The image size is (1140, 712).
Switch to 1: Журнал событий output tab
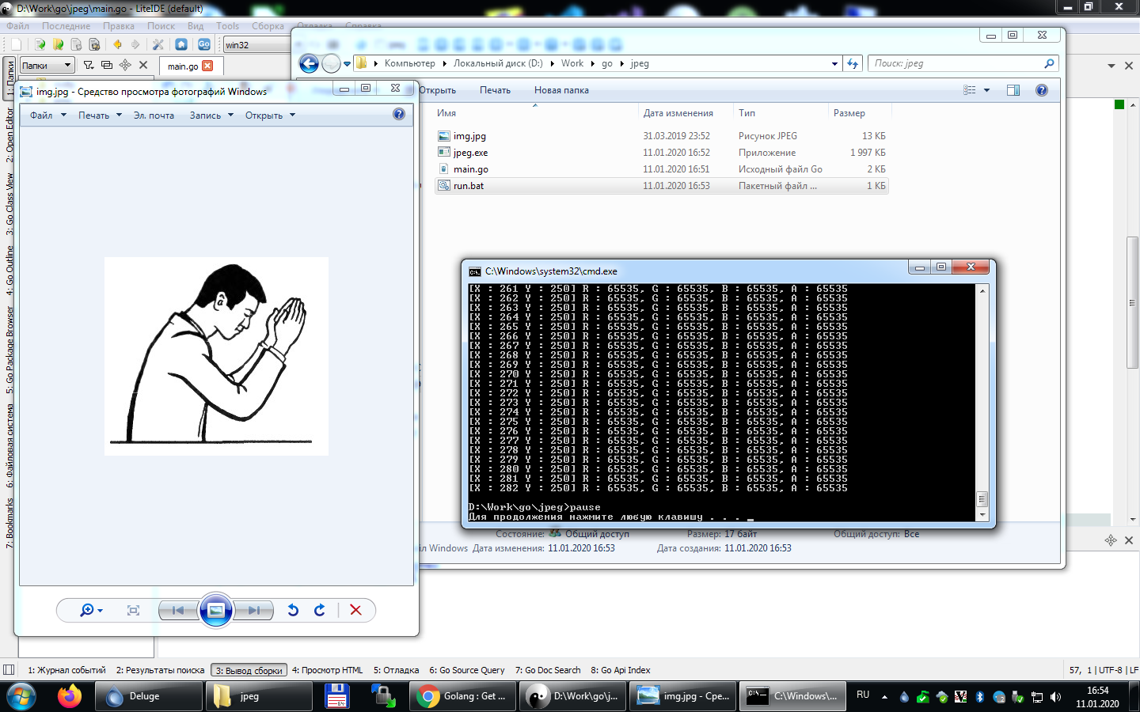[66, 670]
